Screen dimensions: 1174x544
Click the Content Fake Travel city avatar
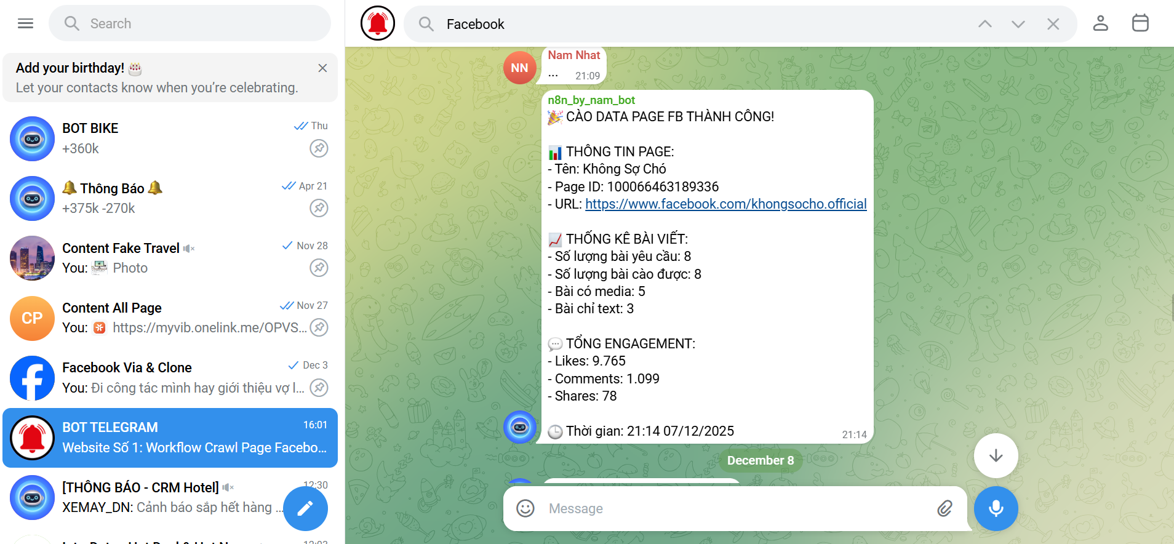[33, 258]
